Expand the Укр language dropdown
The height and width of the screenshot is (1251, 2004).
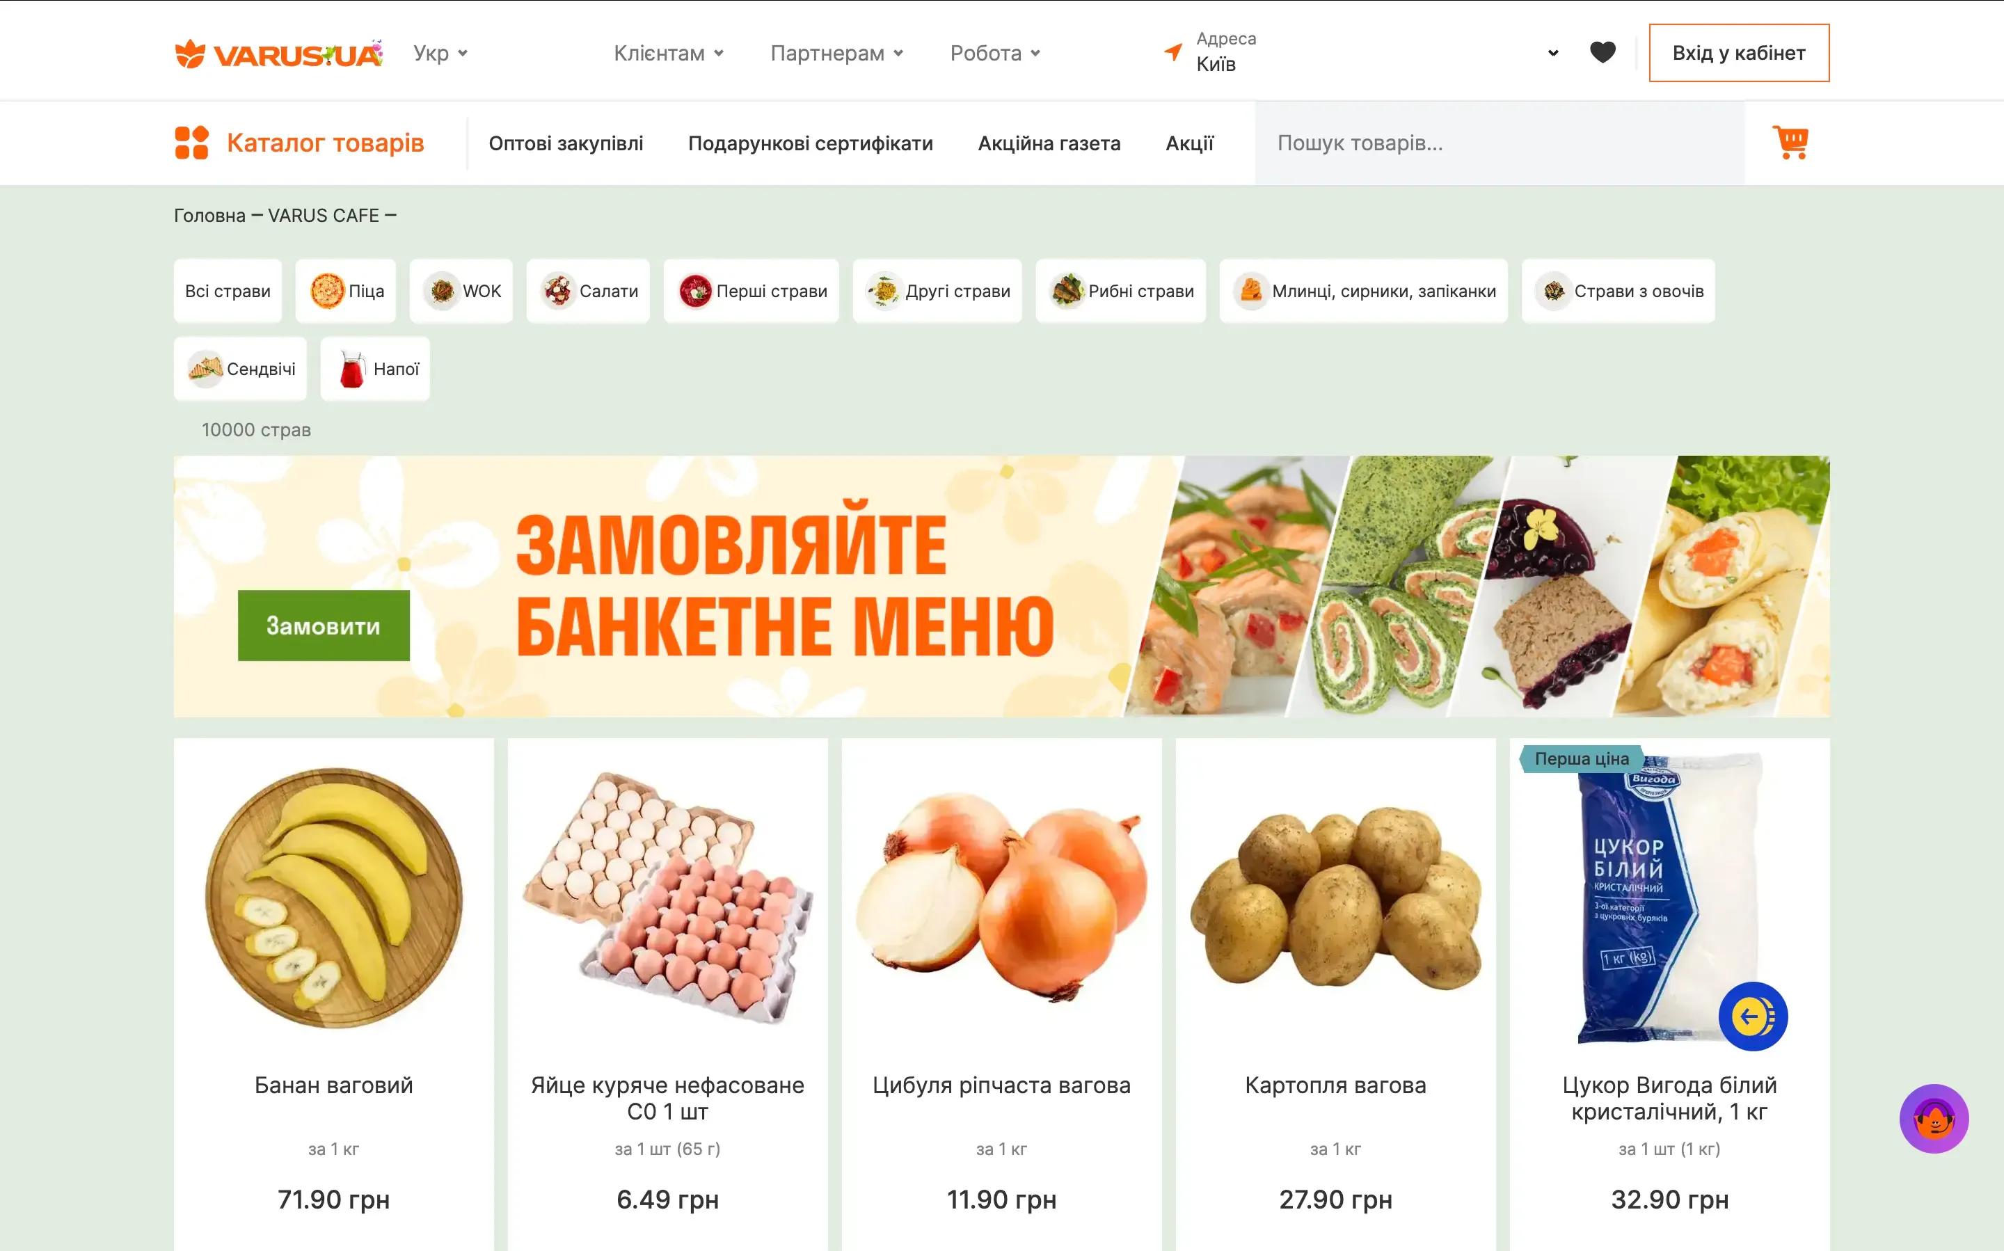click(x=440, y=53)
